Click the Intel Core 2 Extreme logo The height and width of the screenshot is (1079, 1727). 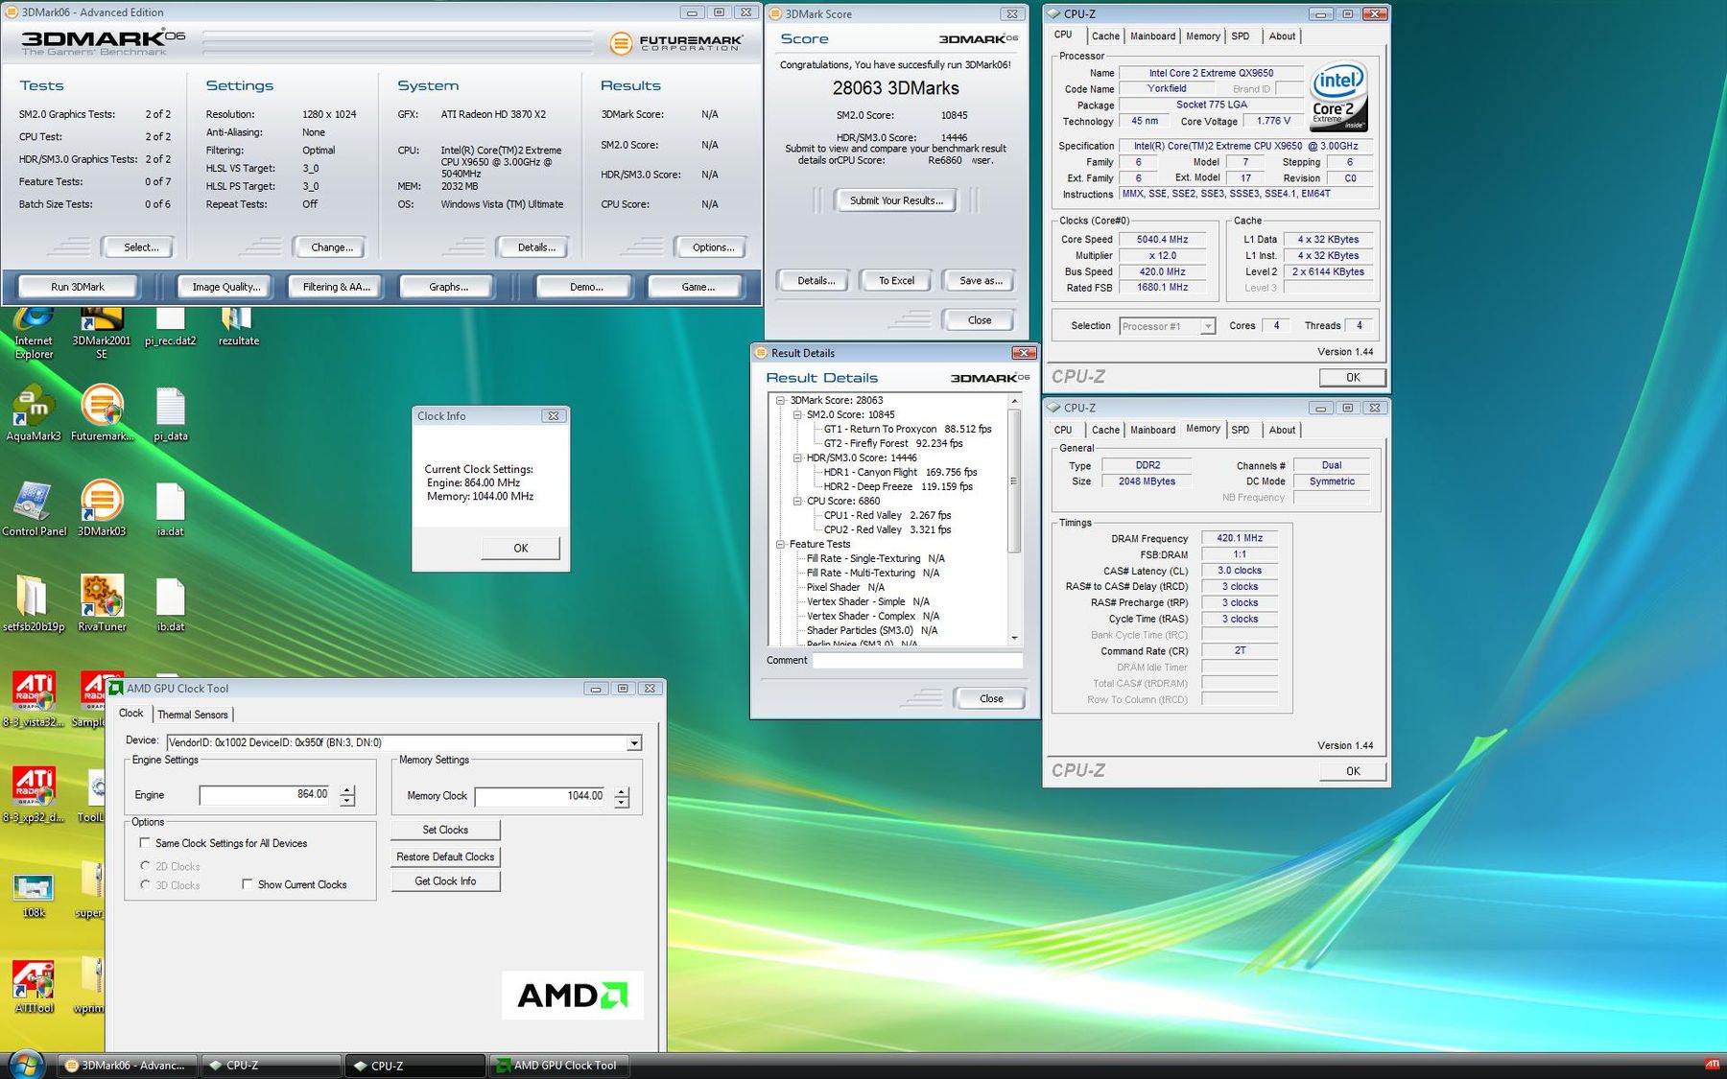click(x=1338, y=97)
